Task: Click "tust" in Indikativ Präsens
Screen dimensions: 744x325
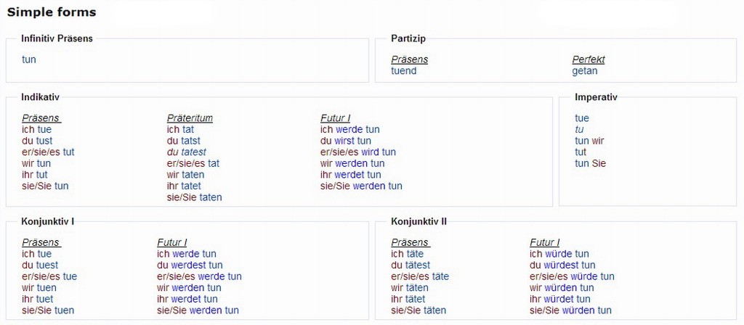Action: tap(44, 141)
